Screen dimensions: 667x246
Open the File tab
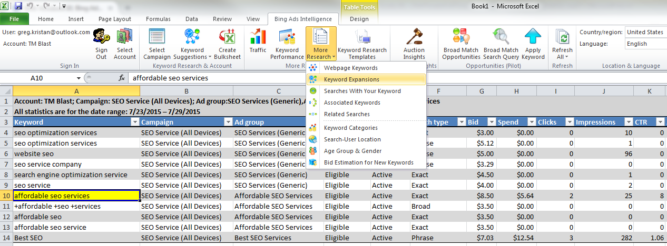coord(15,19)
